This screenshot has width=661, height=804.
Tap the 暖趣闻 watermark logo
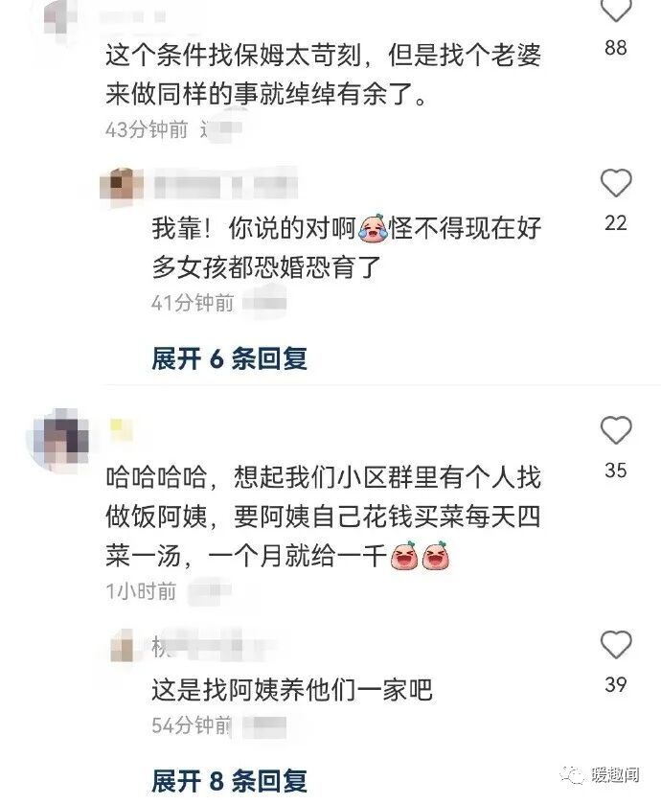pyautogui.click(x=600, y=774)
